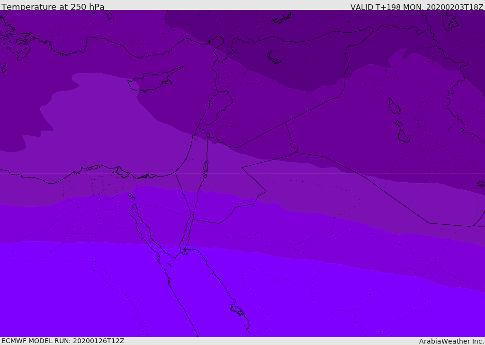This screenshot has width=485, height=345.
Task: Click the 'ECMWF MODEL RUN: 20200126T12Z' footer text
Action: coord(63,341)
